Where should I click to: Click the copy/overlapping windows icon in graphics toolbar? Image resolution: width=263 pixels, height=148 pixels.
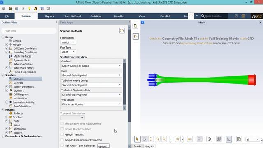click(x=219, y=139)
